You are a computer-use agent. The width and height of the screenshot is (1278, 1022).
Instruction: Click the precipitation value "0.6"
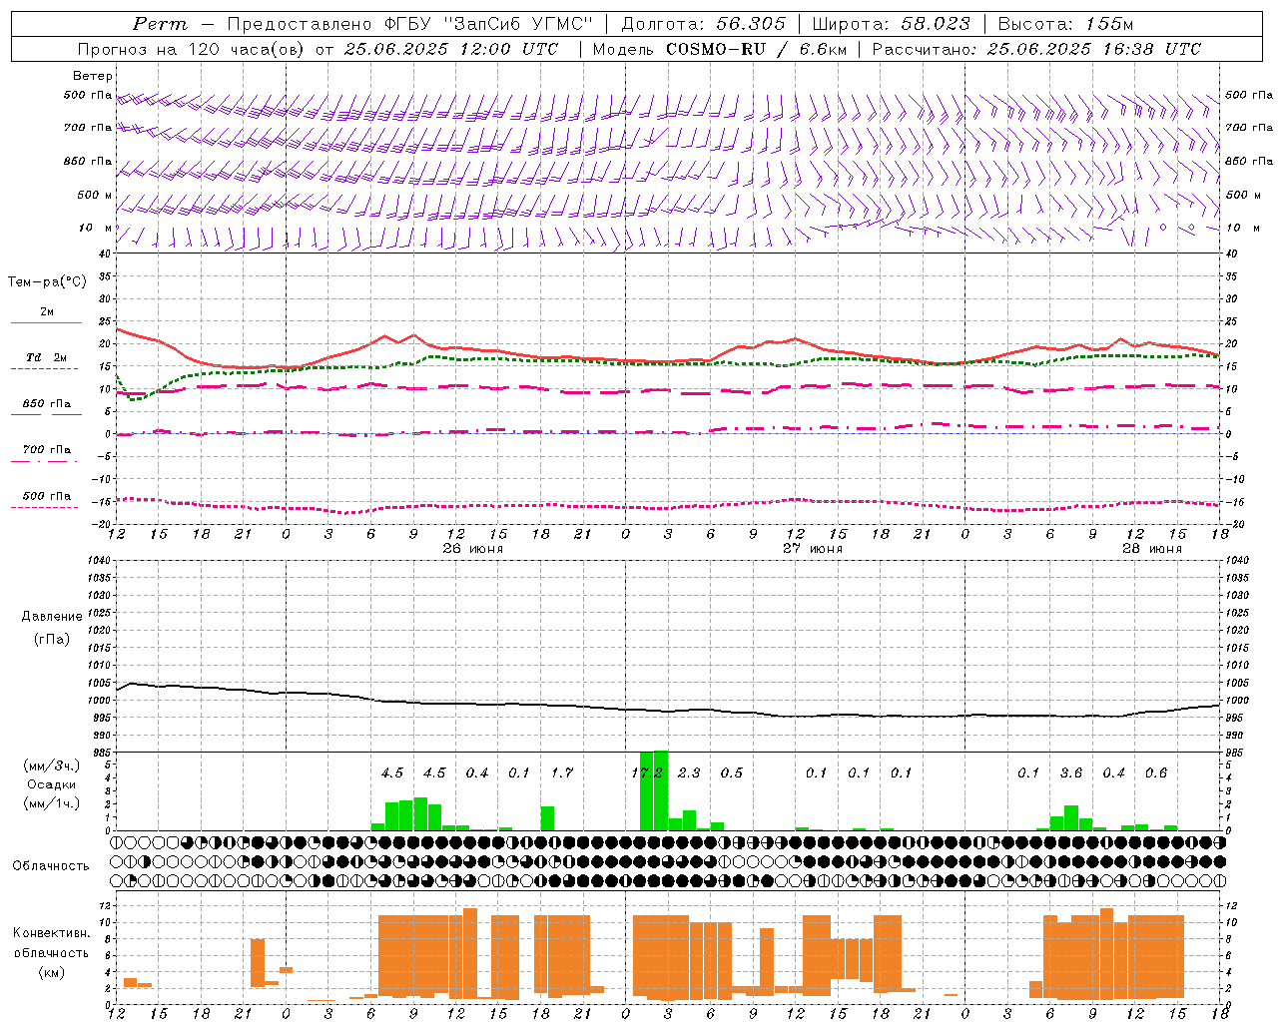pos(1156,773)
